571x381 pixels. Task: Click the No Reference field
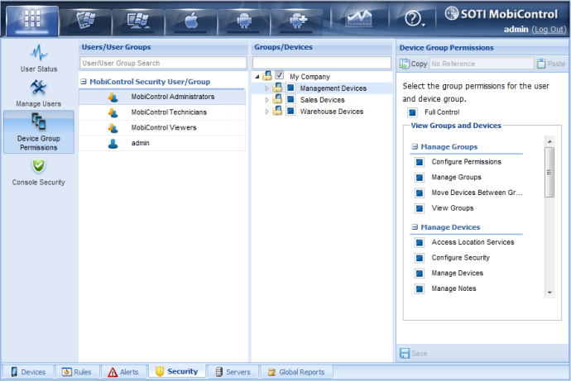pos(482,64)
